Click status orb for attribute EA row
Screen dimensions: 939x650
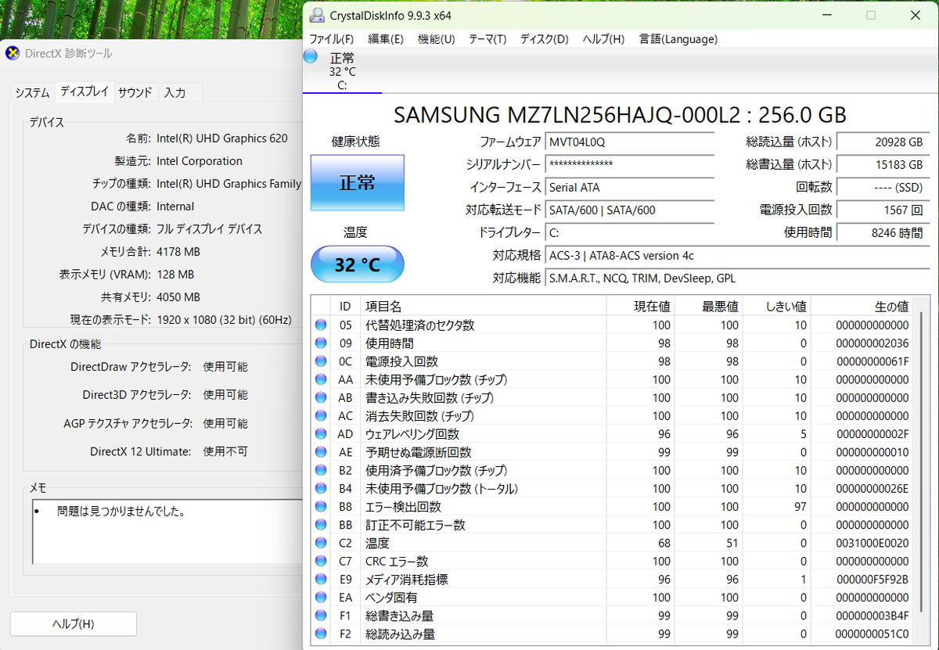[321, 598]
